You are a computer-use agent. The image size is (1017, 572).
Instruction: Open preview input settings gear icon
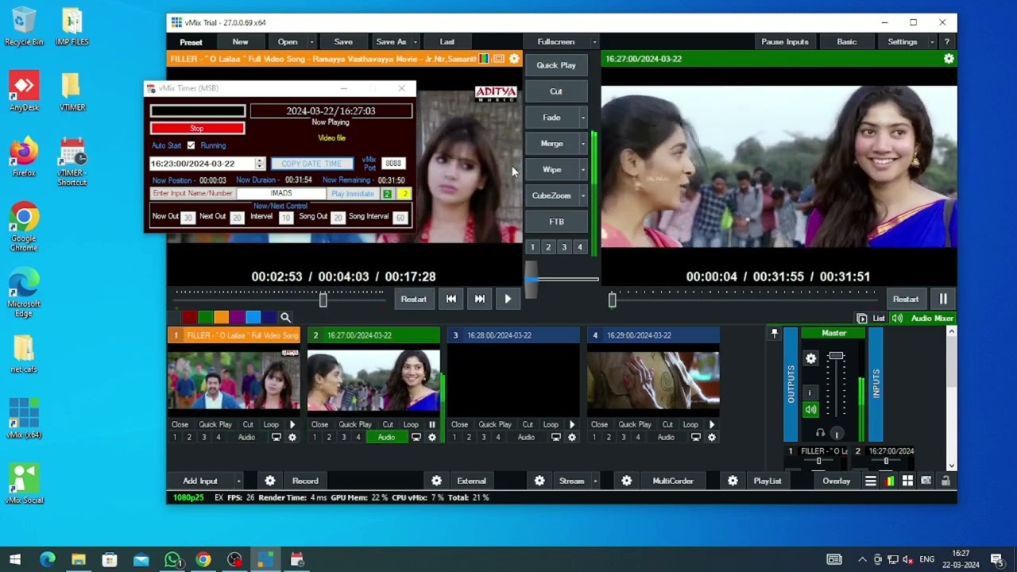point(514,59)
